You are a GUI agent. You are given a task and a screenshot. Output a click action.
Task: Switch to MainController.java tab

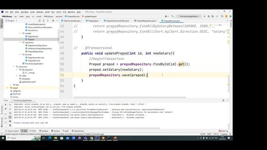[72, 21]
